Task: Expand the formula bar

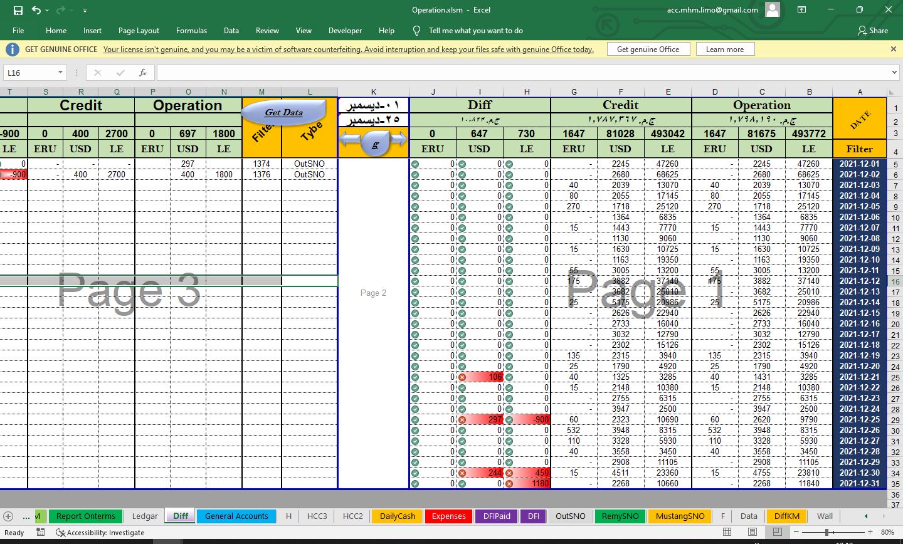Action: 894,73
